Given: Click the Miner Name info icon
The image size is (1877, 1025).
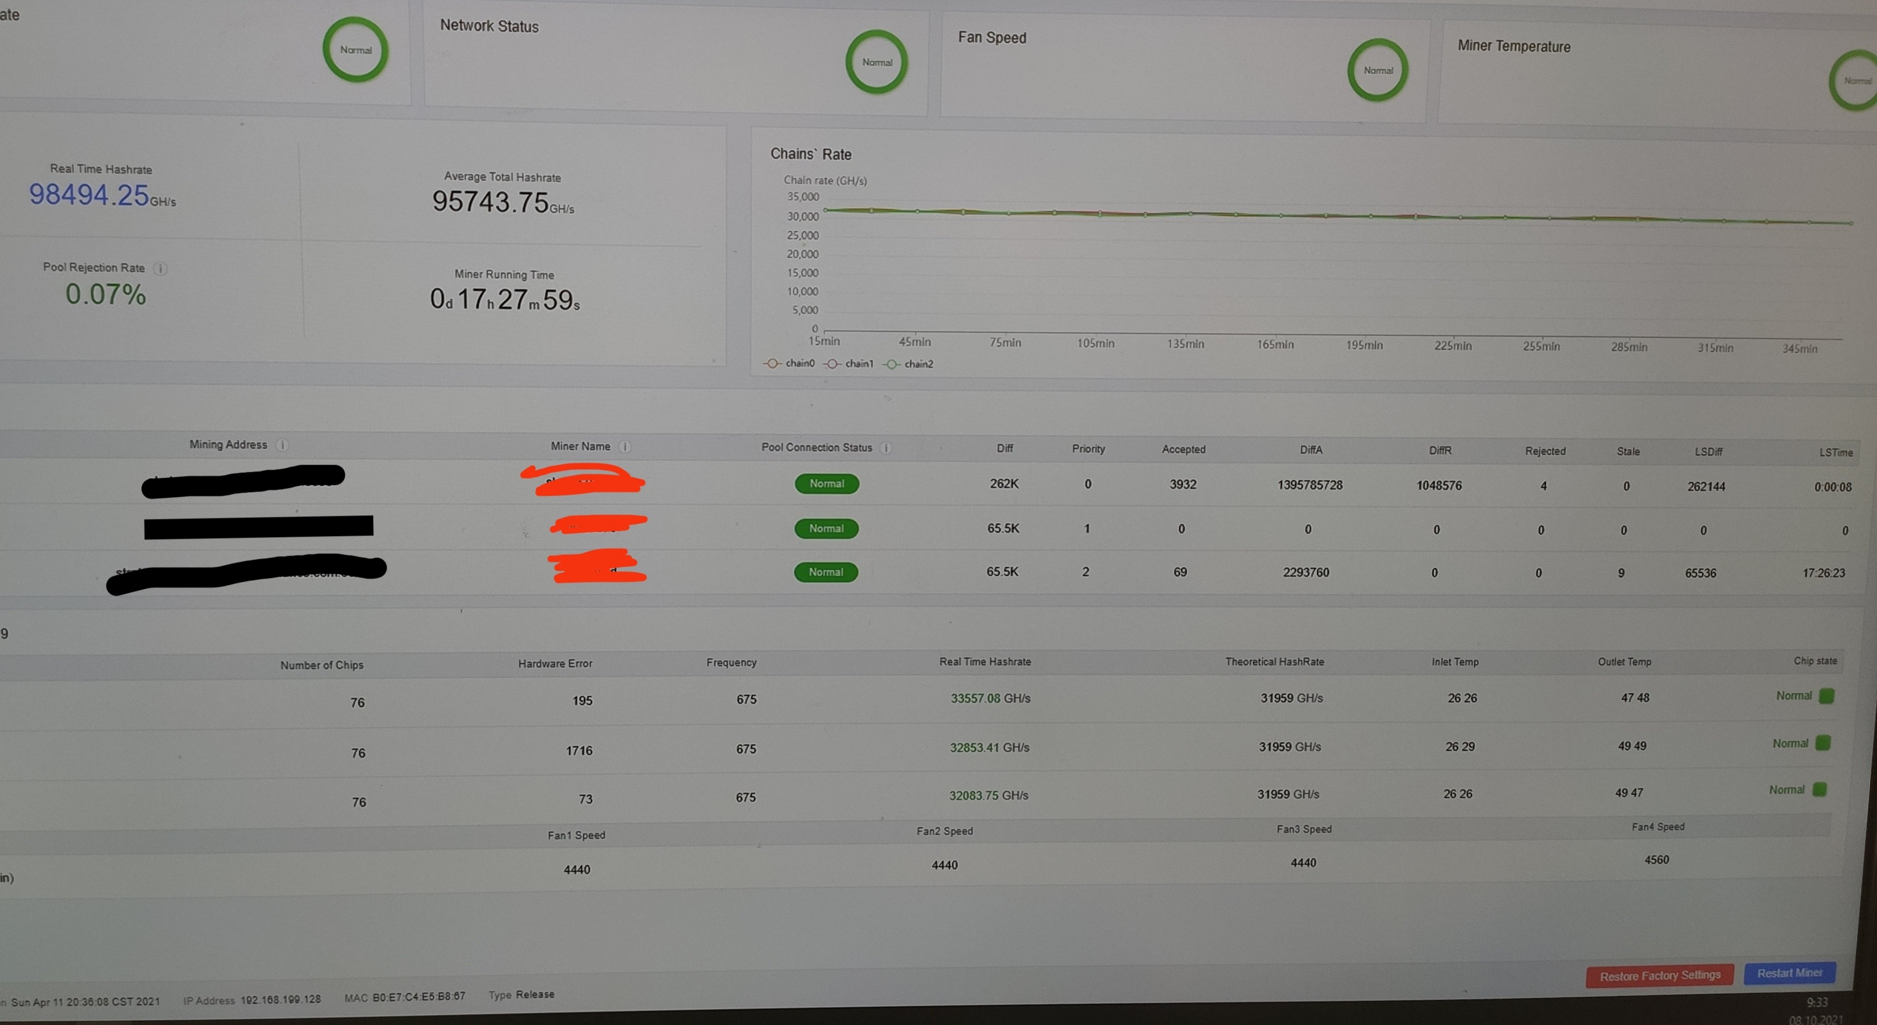Looking at the screenshot, I should [x=624, y=447].
